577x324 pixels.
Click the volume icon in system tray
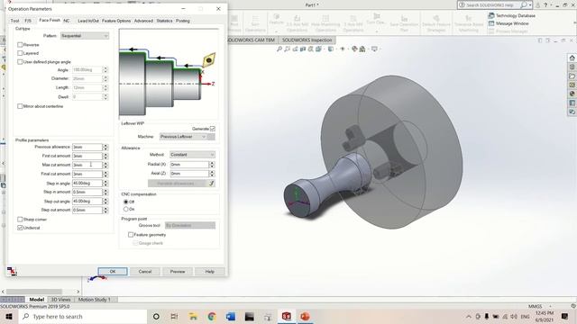514,316
